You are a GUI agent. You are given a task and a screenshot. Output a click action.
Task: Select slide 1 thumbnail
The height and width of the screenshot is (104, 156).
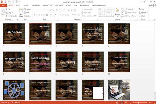point(14,34)
